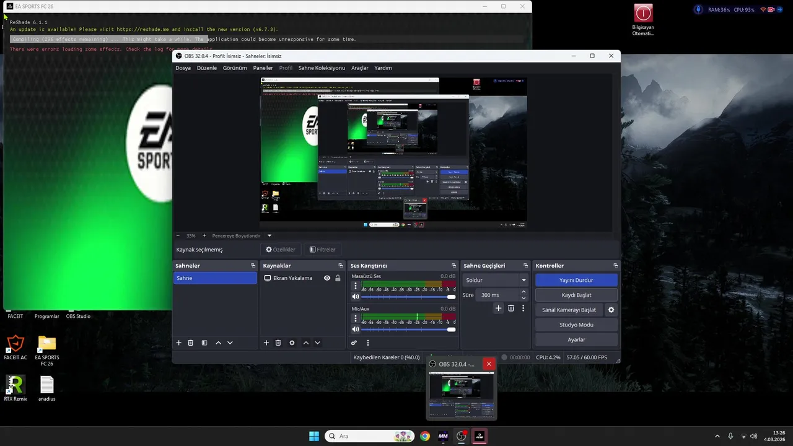The width and height of the screenshot is (793, 446).
Task: Increase the Süre duration value
Action: 524,292
